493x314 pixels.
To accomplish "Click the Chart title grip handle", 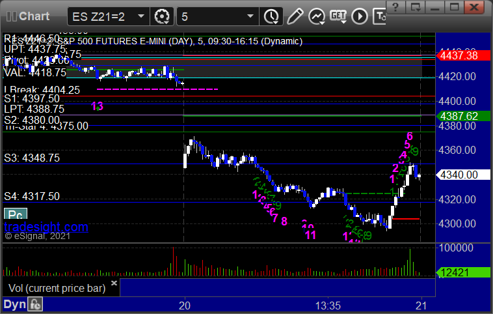I will (11, 16).
